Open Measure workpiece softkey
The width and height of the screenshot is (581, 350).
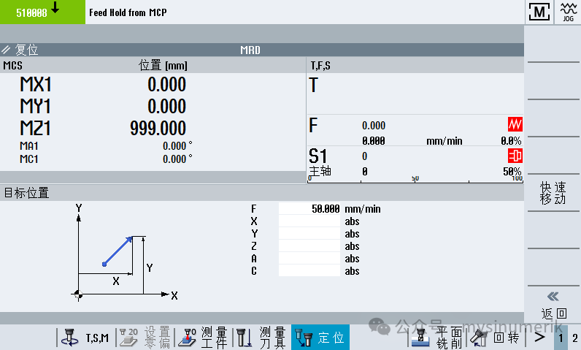203,338
